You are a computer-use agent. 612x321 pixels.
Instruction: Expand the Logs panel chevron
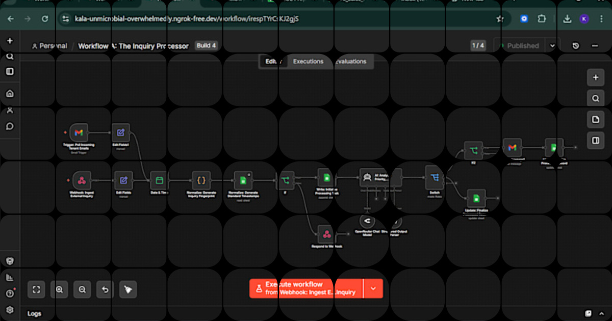(602, 313)
